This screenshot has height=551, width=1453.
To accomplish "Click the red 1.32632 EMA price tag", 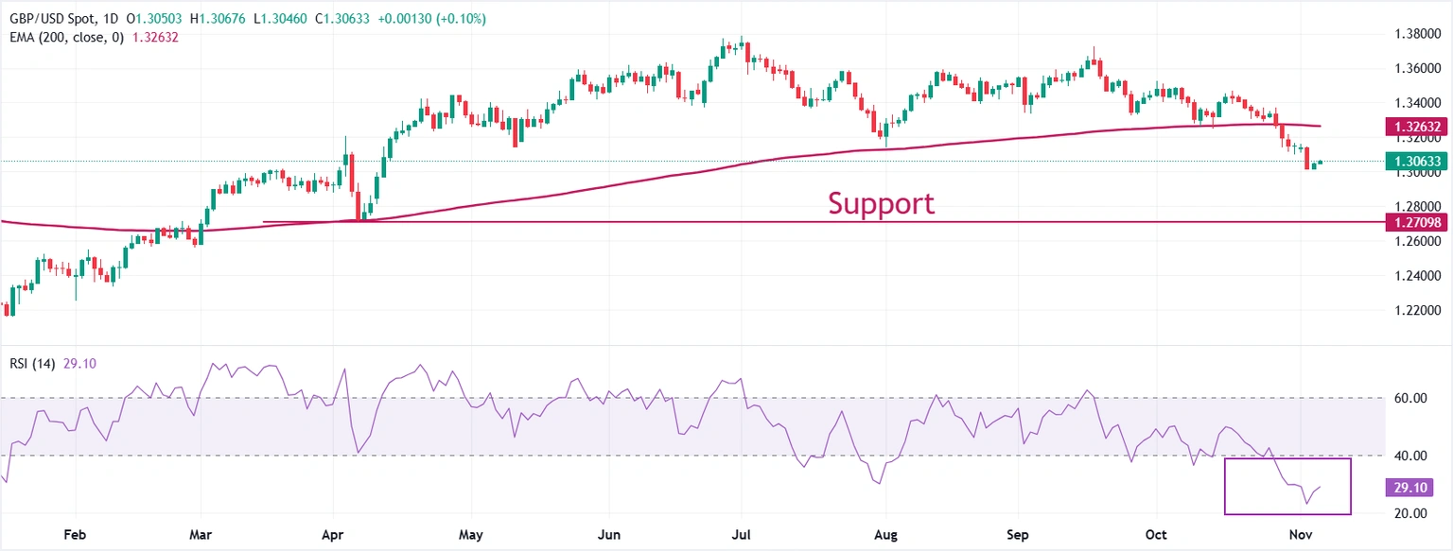I will pyautogui.click(x=1415, y=126).
